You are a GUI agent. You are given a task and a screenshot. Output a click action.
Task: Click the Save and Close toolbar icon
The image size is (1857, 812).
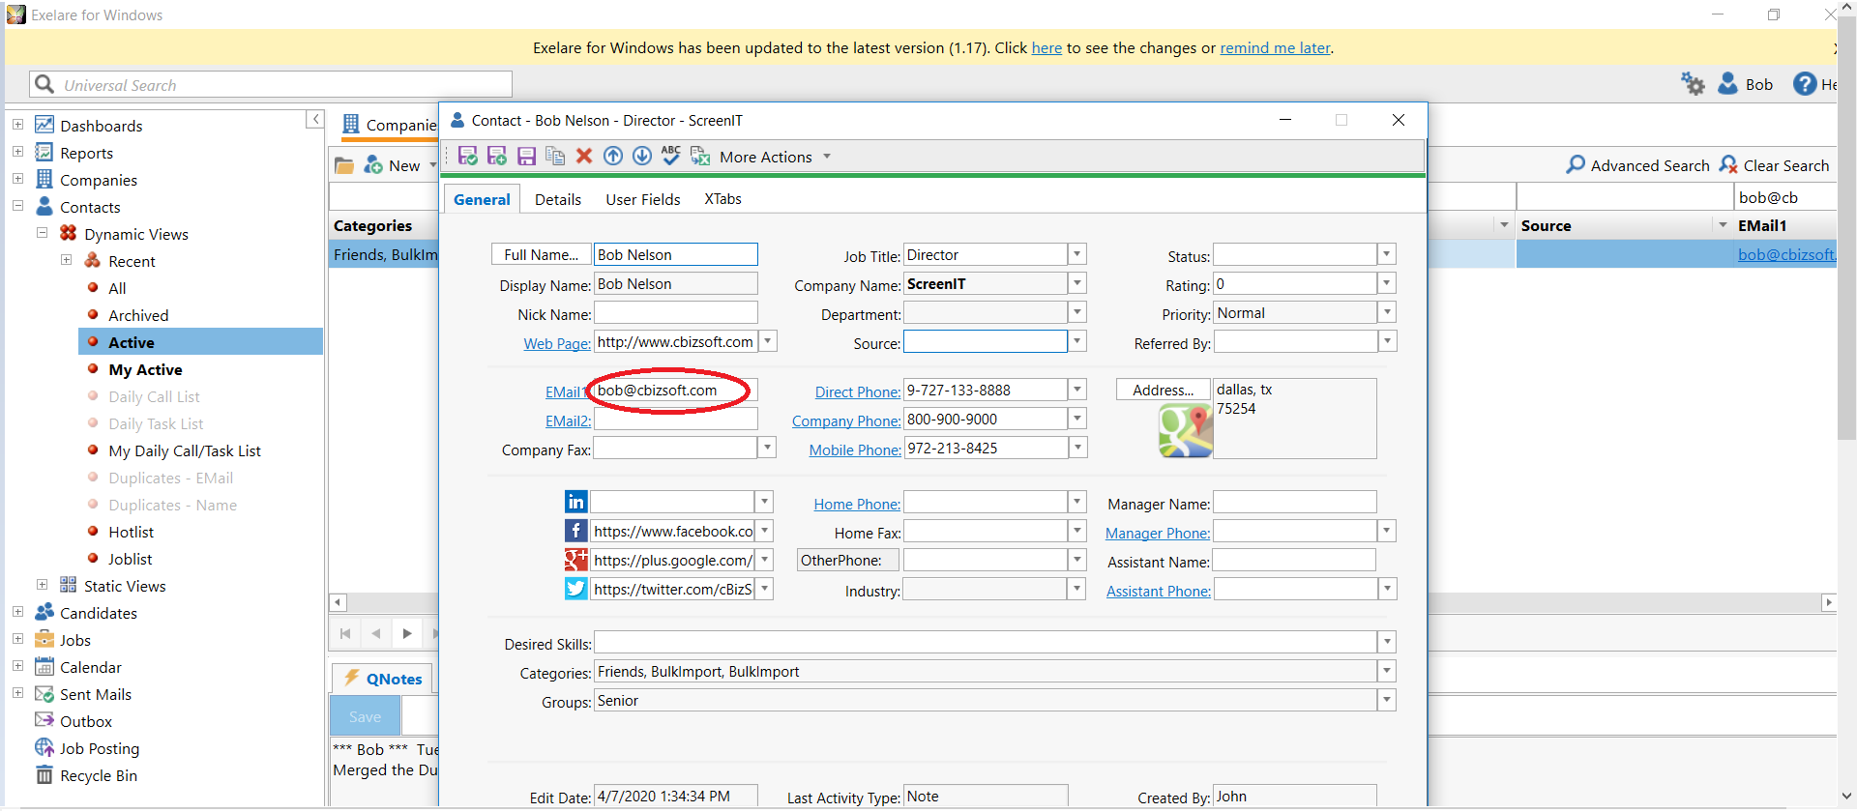468,157
